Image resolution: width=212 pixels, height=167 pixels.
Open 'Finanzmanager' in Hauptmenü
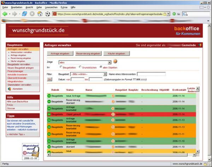[15, 71]
